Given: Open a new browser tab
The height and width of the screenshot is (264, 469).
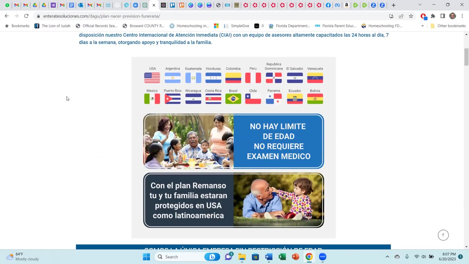Looking at the screenshot, I should 394,5.
